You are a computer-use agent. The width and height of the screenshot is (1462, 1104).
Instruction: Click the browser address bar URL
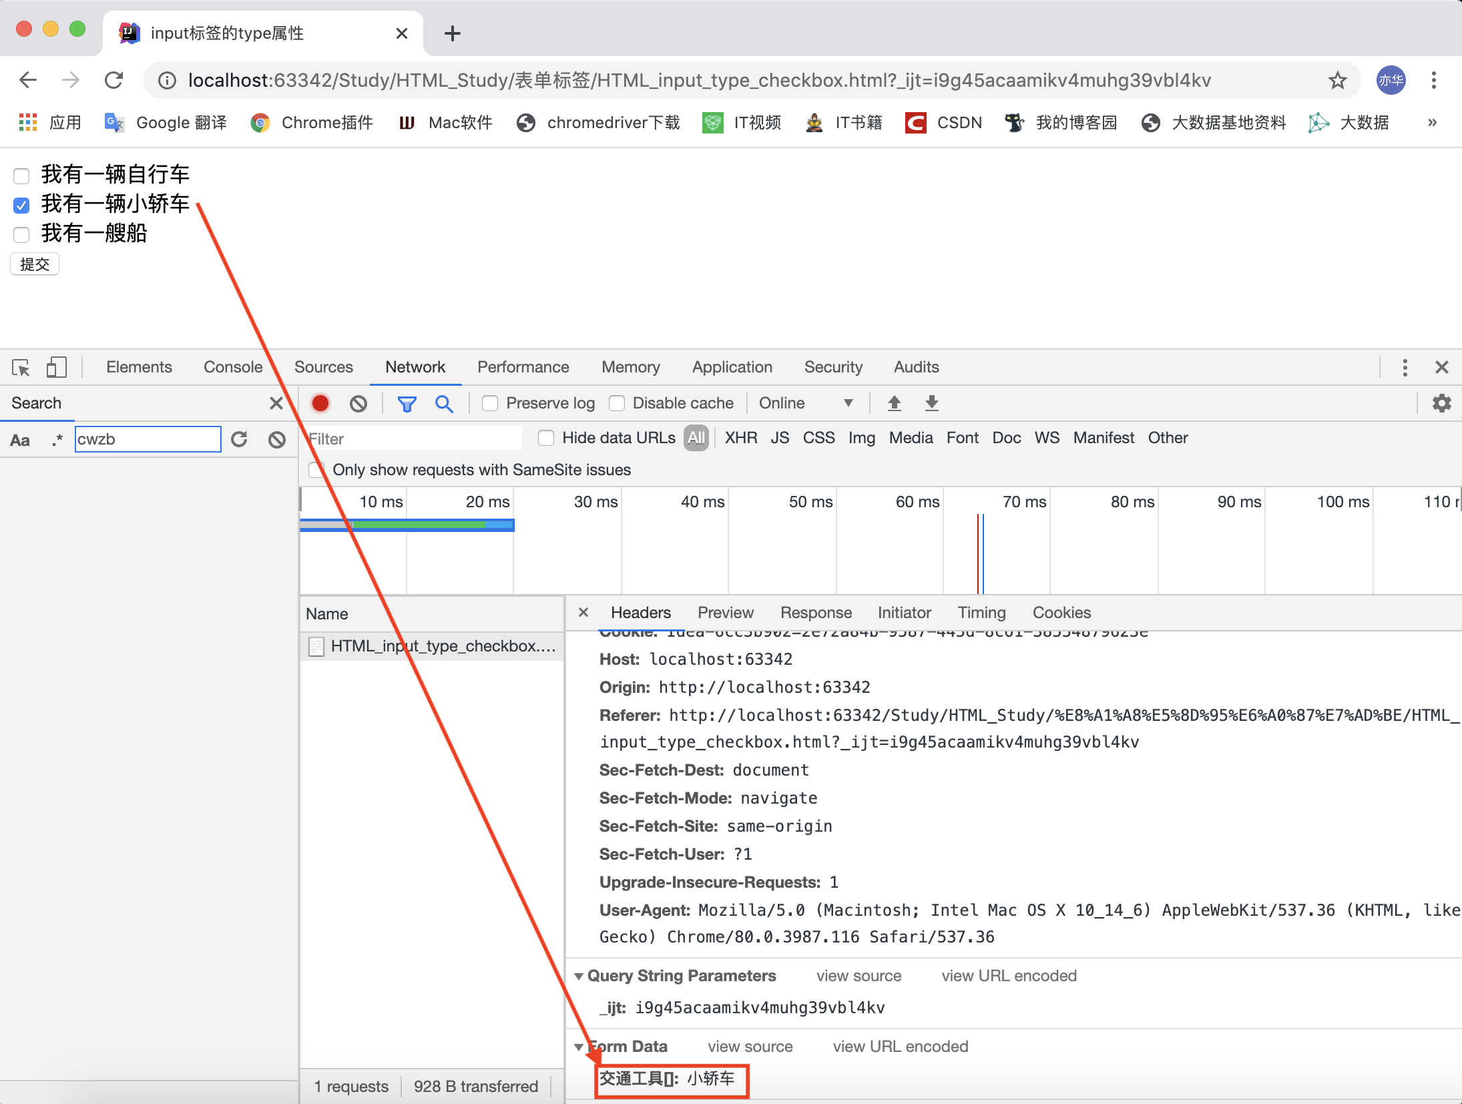[x=699, y=81]
